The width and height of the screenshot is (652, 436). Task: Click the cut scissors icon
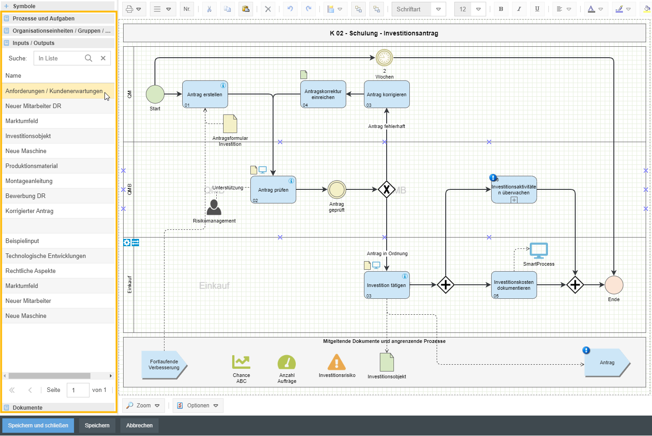pyautogui.click(x=209, y=9)
